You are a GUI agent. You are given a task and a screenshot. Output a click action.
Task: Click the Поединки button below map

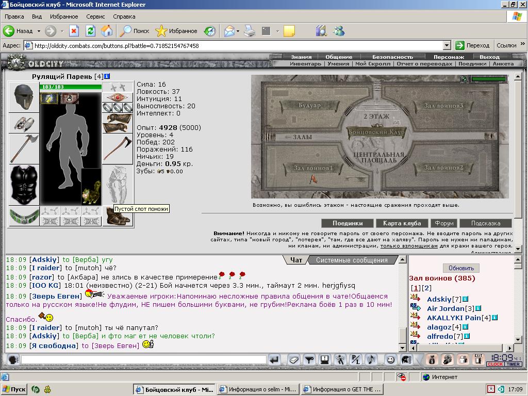(x=348, y=223)
